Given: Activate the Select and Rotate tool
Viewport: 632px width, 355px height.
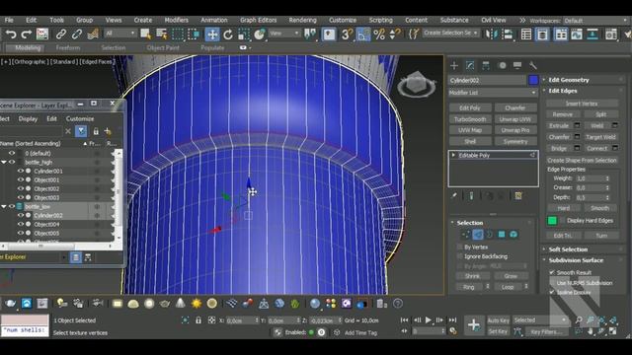Looking at the screenshot, I should [x=228, y=35].
